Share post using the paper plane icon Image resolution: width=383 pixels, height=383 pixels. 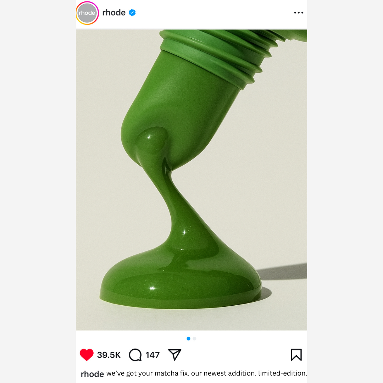(x=174, y=355)
